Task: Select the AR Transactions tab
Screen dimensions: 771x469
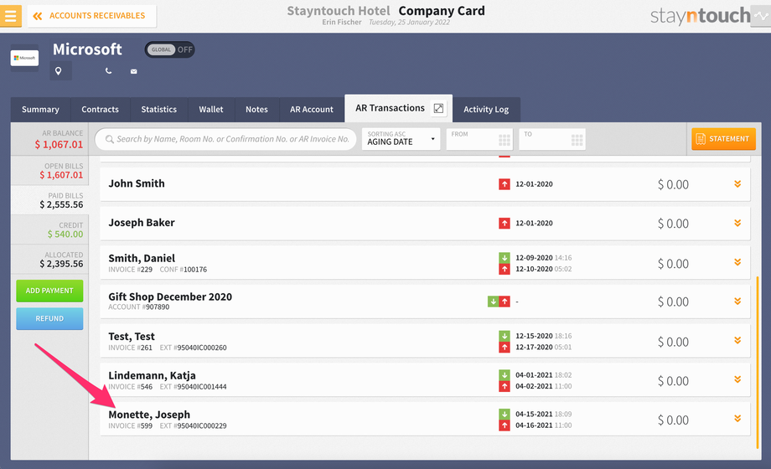Action: (390, 108)
